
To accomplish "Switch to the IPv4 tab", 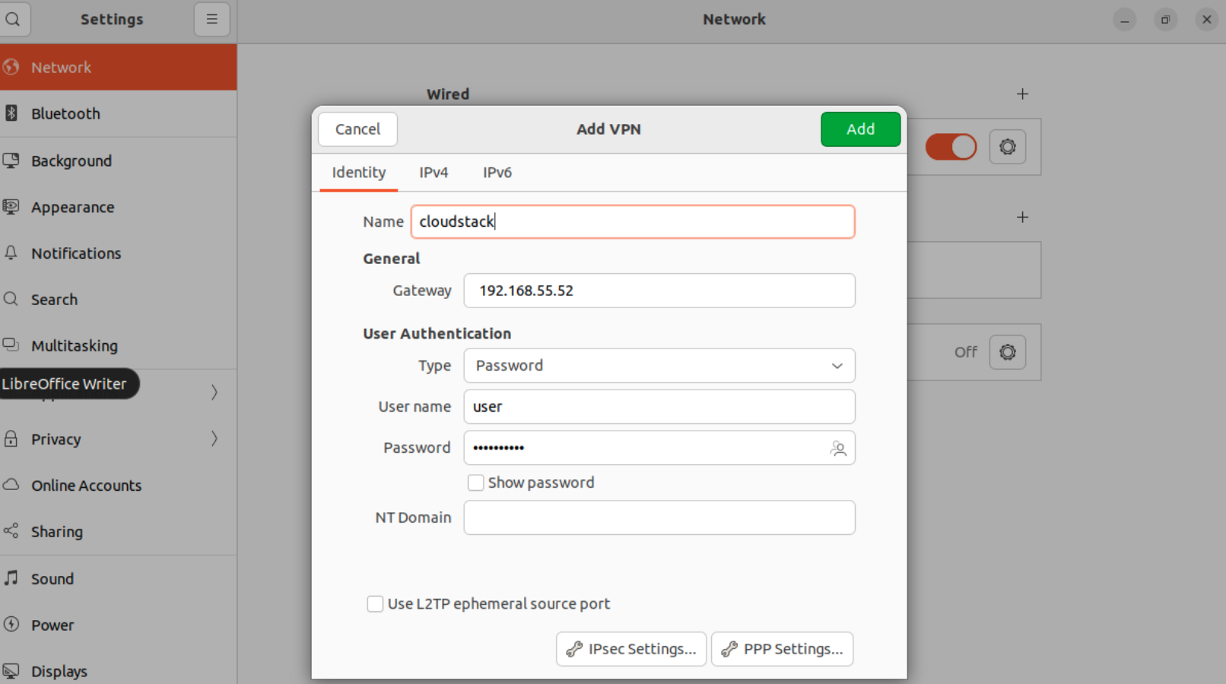I will click(x=434, y=173).
